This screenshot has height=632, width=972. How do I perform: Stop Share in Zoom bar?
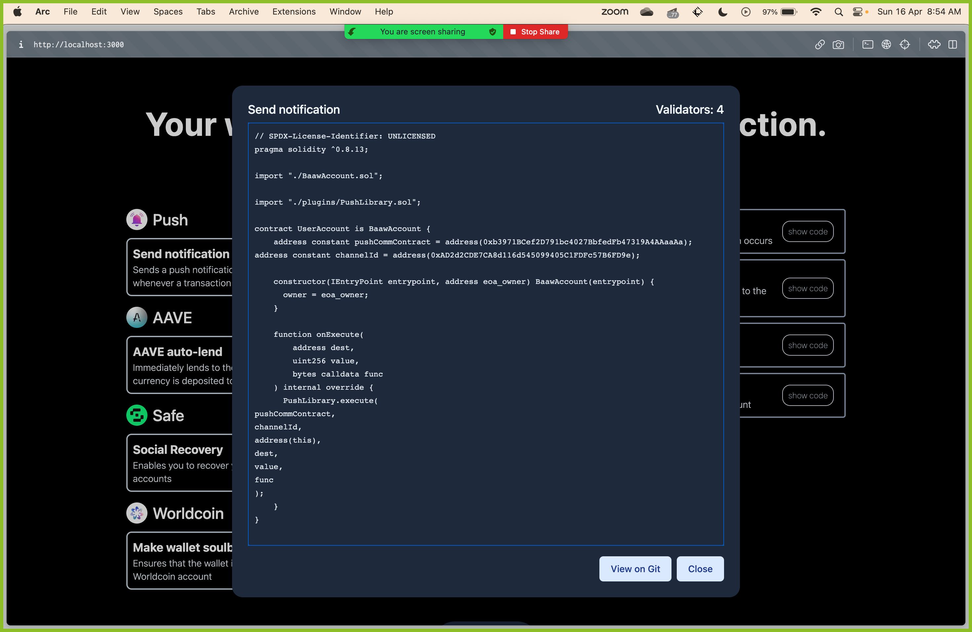tap(535, 32)
